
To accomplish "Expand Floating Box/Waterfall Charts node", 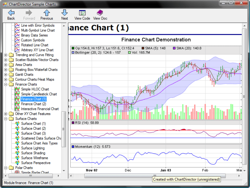I will (6, 70).
